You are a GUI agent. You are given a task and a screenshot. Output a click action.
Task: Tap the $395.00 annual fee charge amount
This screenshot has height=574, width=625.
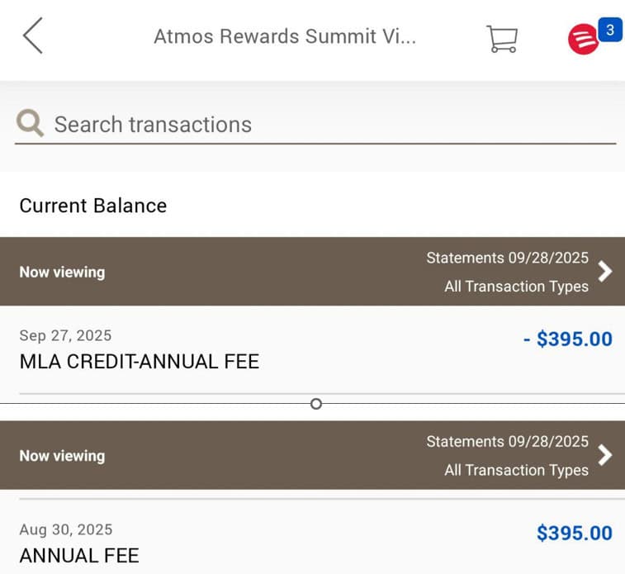tap(575, 534)
